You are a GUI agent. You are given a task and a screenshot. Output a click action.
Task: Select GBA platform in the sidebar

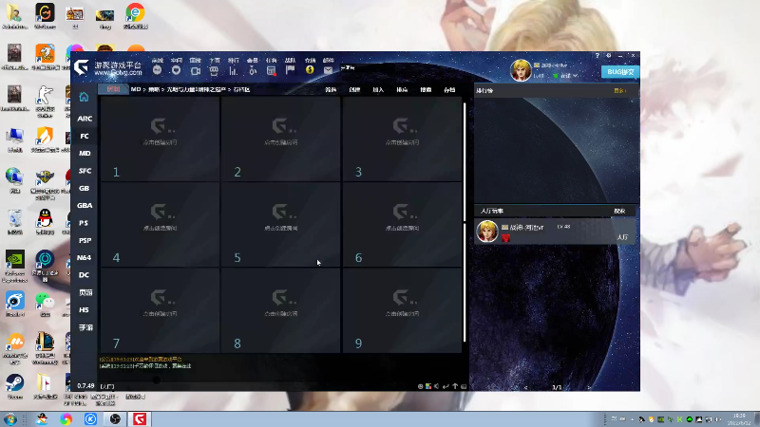click(x=85, y=206)
